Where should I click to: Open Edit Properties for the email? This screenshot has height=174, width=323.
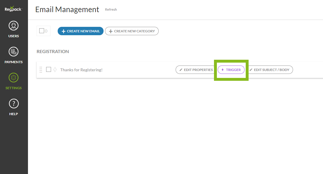click(x=196, y=70)
